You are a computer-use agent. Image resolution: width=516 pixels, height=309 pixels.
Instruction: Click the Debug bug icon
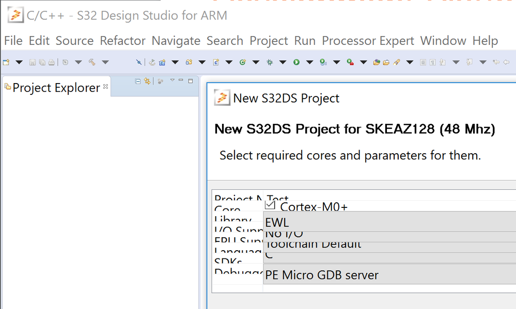270,62
